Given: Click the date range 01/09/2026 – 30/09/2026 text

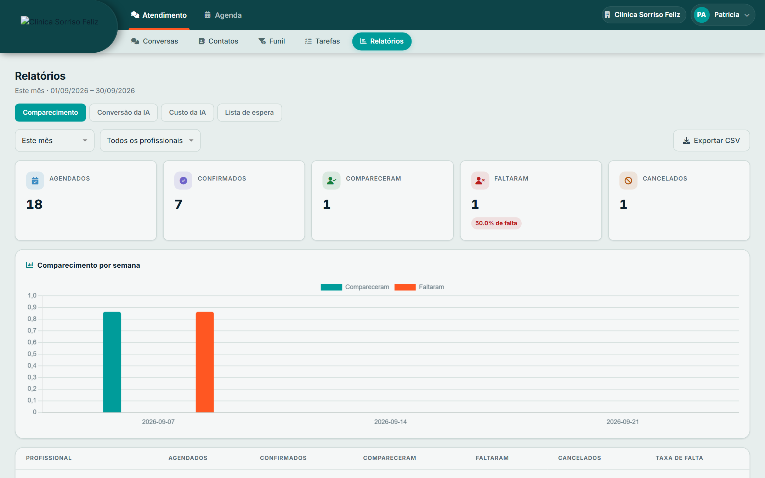Looking at the screenshot, I should [x=92, y=91].
